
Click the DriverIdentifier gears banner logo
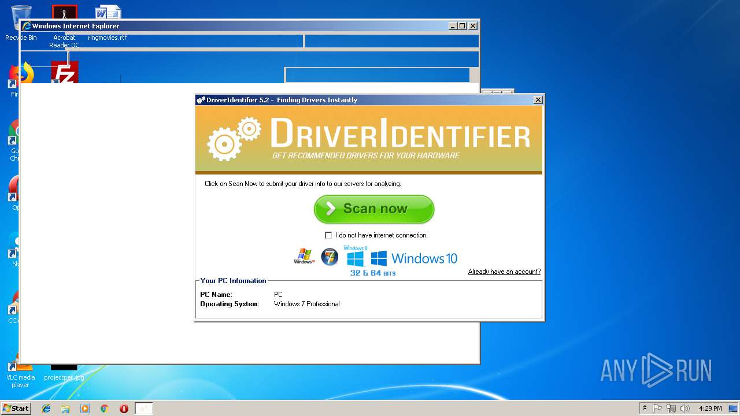click(234, 139)
